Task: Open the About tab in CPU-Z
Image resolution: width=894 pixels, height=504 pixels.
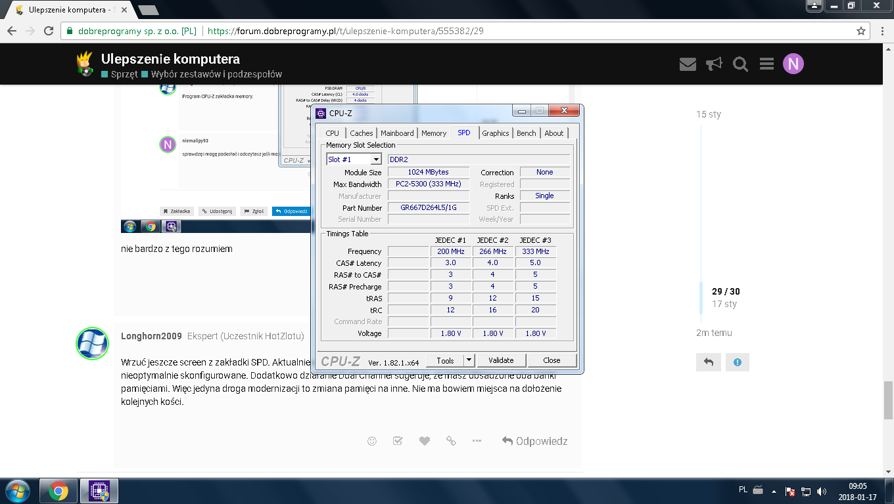Action: coord(554,133)
